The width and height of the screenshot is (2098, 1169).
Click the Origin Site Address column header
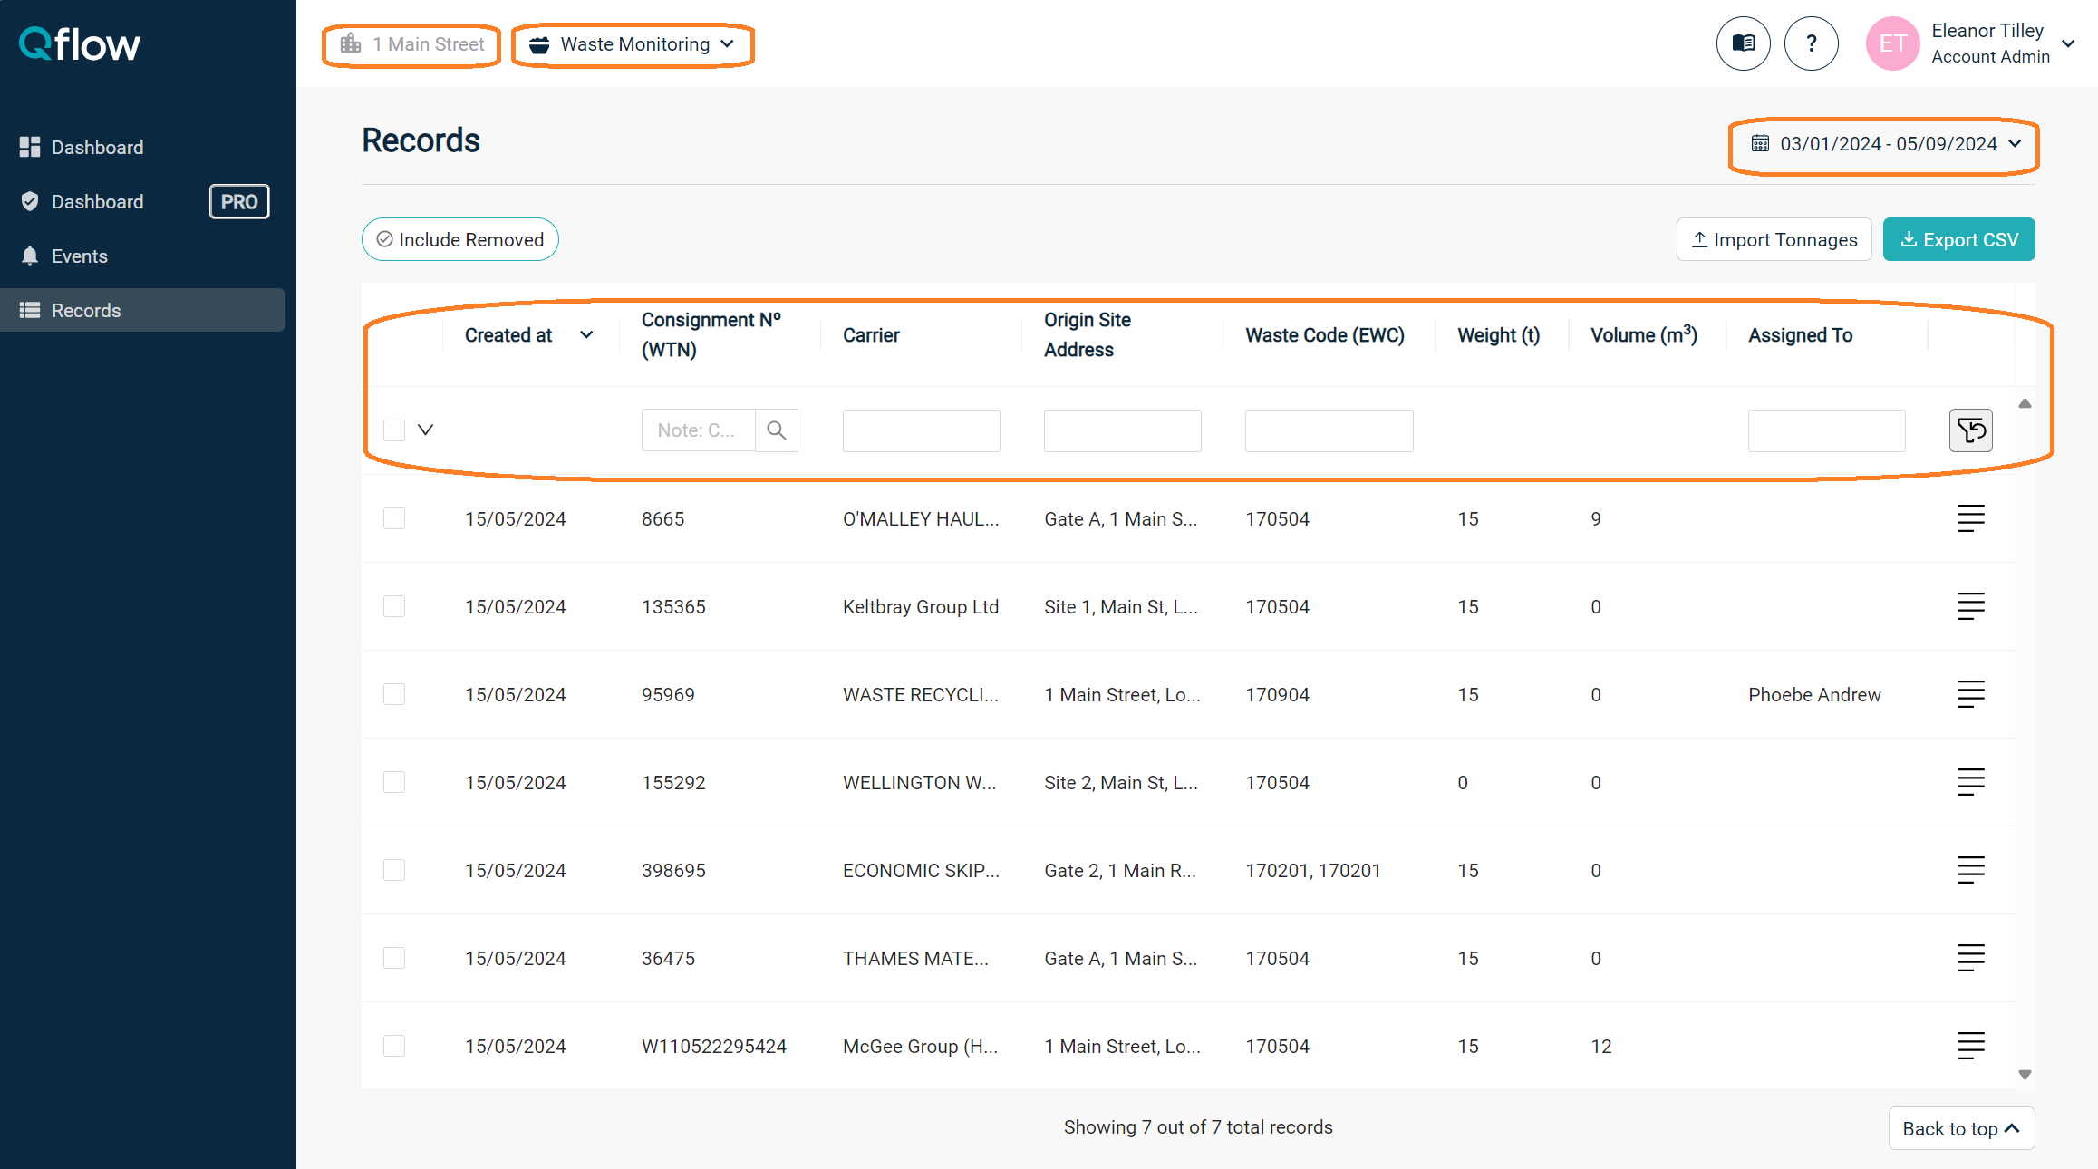(1088, 334)
